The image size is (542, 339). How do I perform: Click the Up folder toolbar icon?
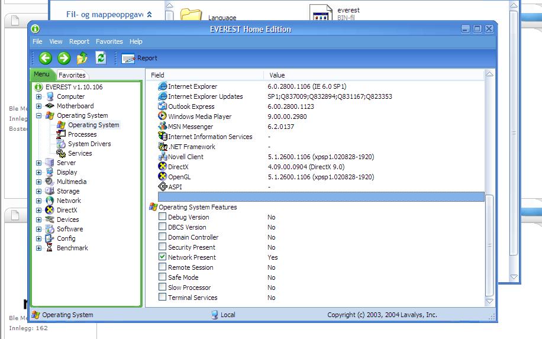(82, 58)
